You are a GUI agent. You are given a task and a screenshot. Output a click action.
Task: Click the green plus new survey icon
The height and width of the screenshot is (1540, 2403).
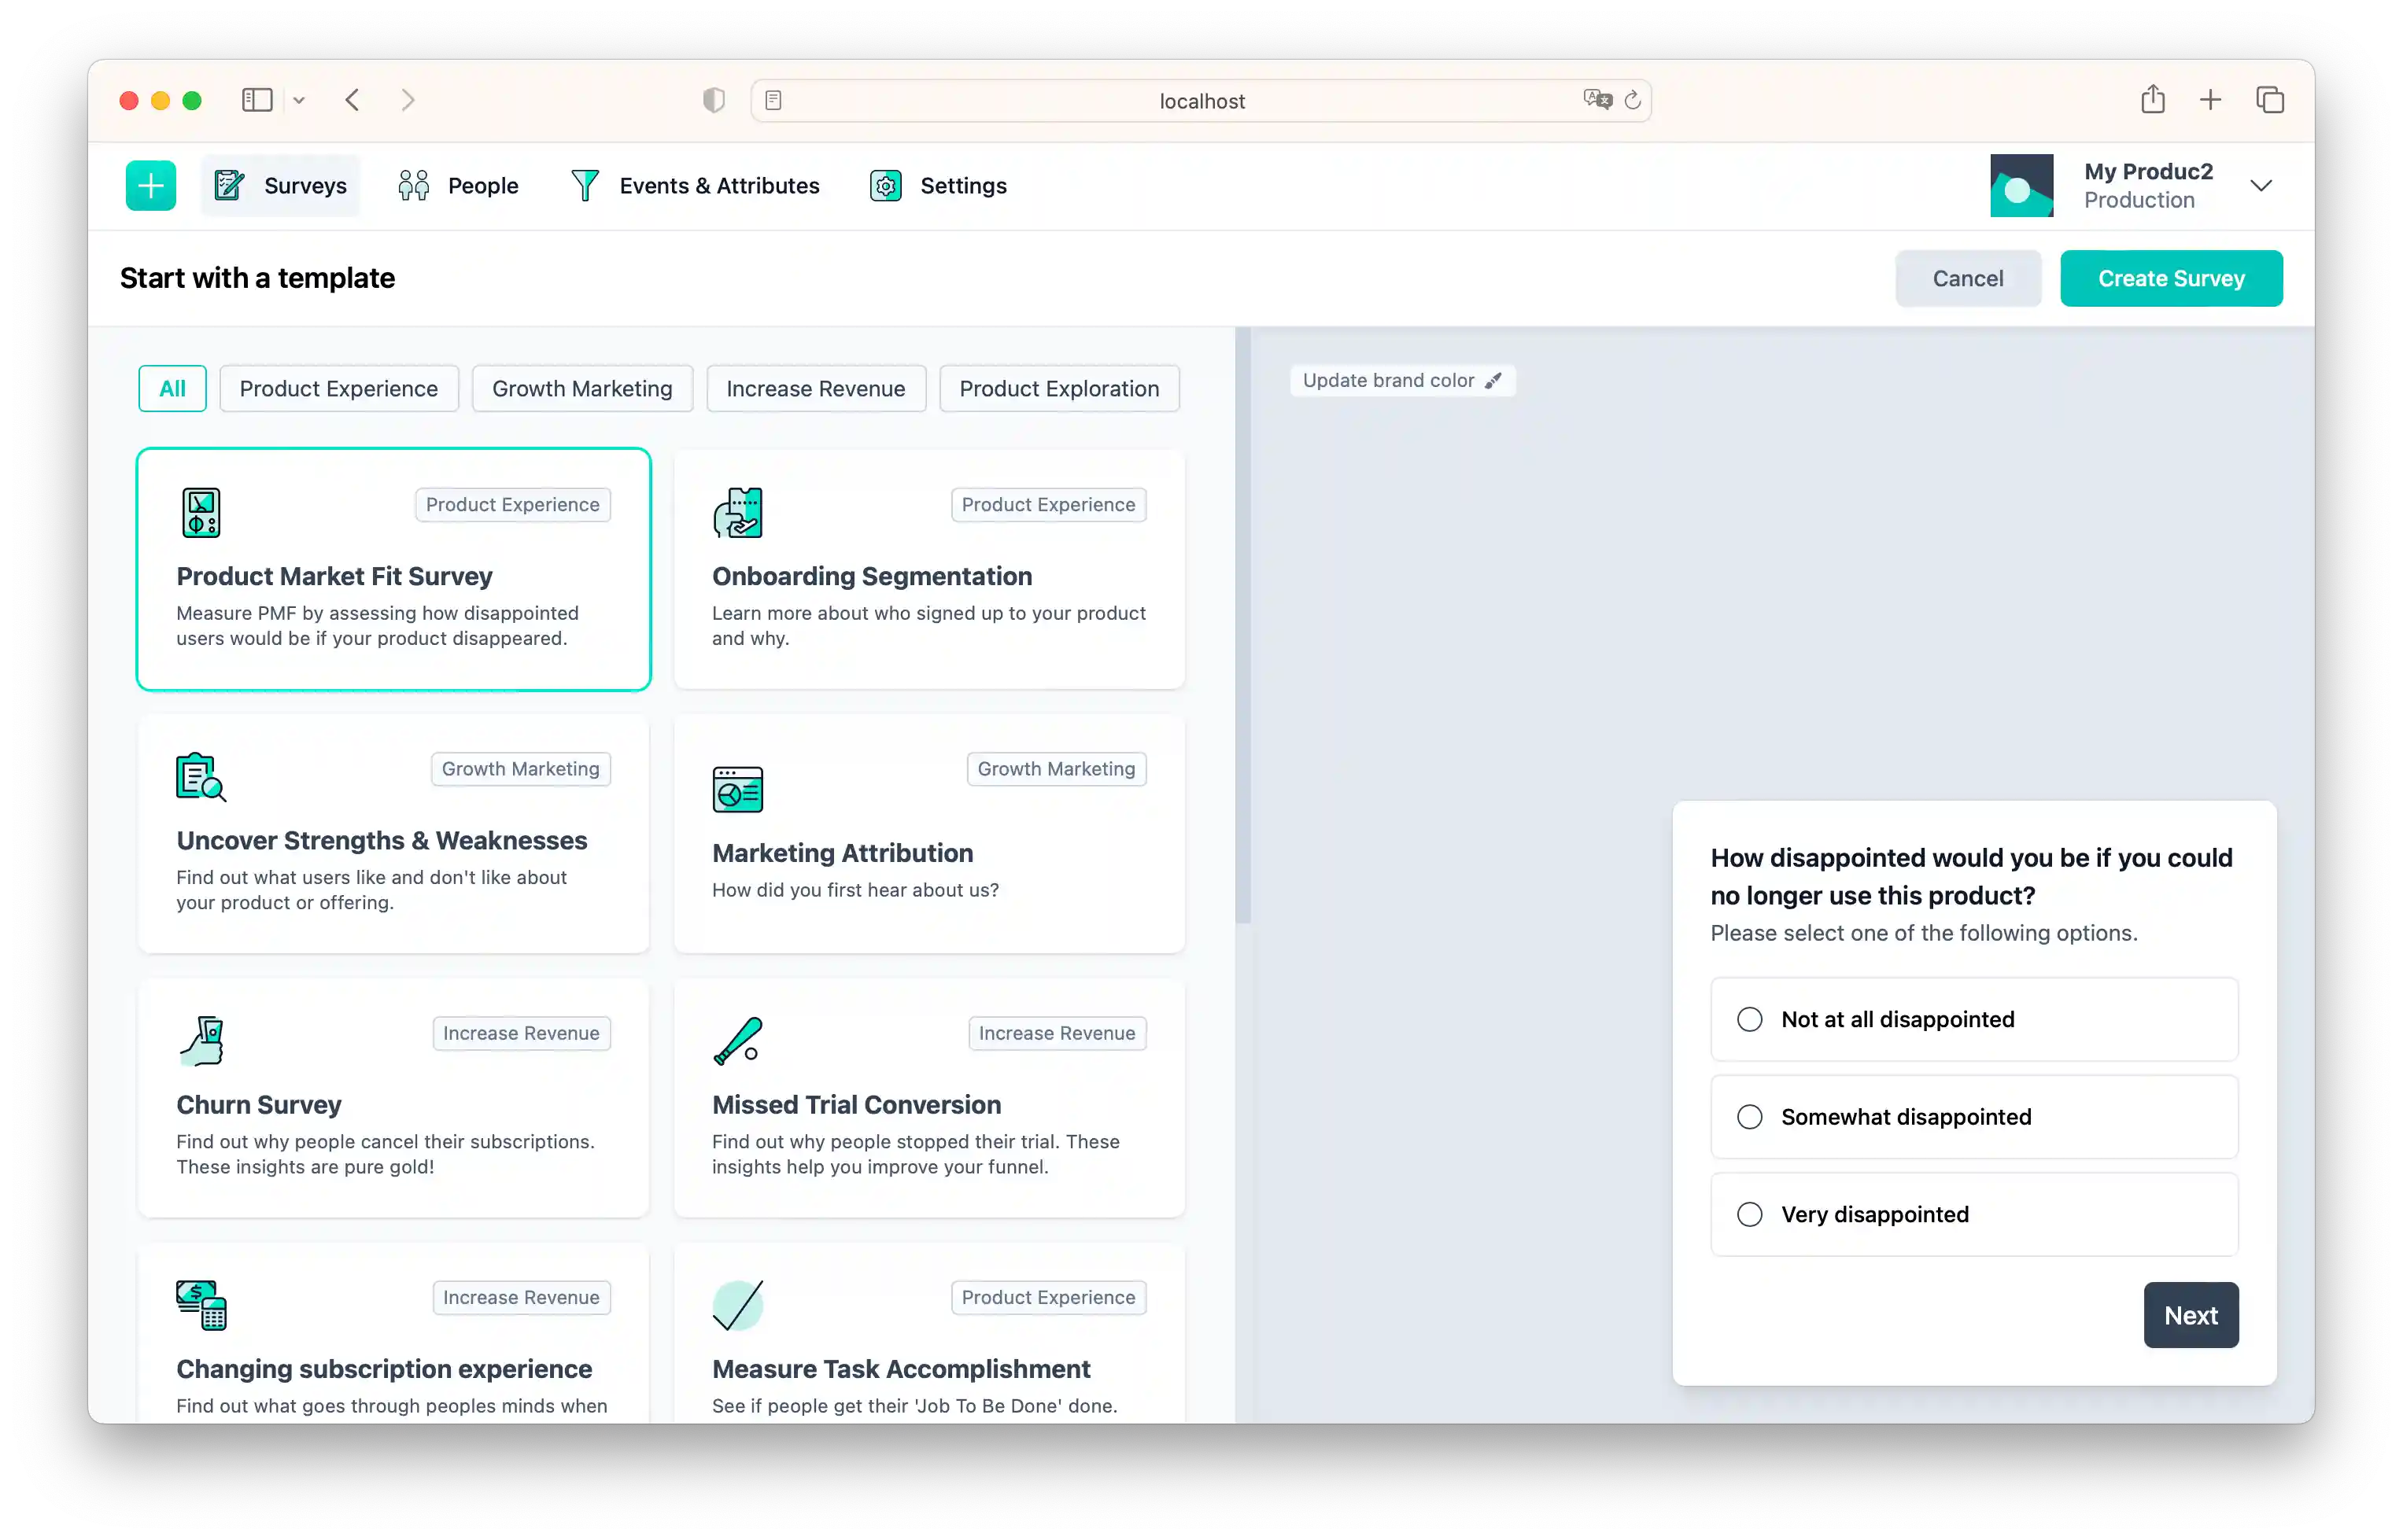click(x=151, y=186)
